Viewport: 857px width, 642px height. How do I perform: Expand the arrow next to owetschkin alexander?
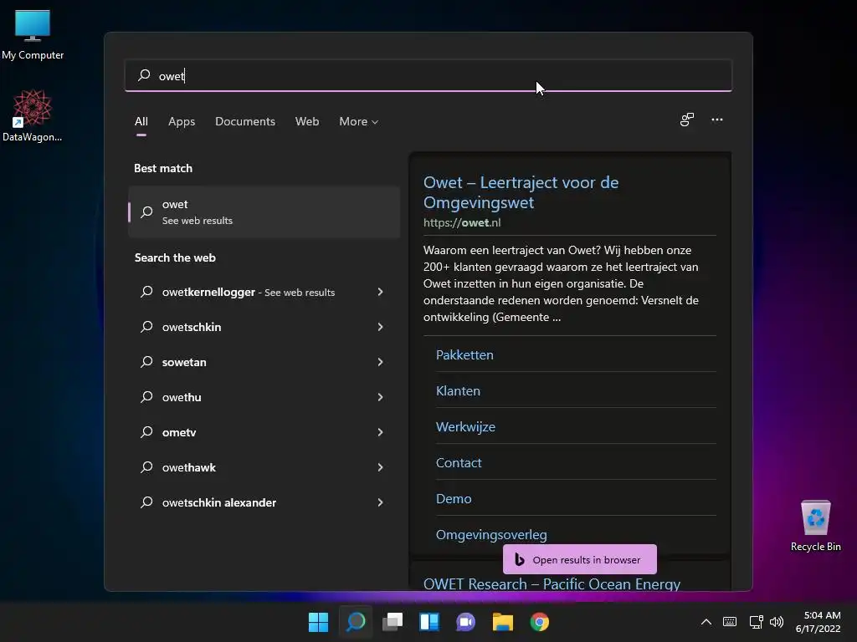point(381,502)
